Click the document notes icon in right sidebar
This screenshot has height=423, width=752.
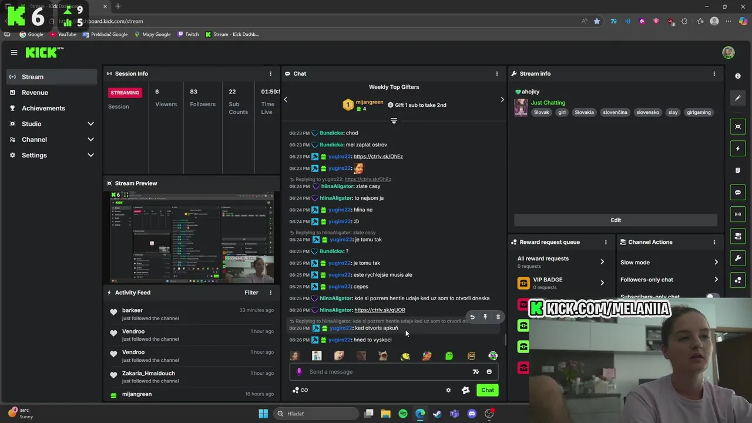(x=738, y=170)
